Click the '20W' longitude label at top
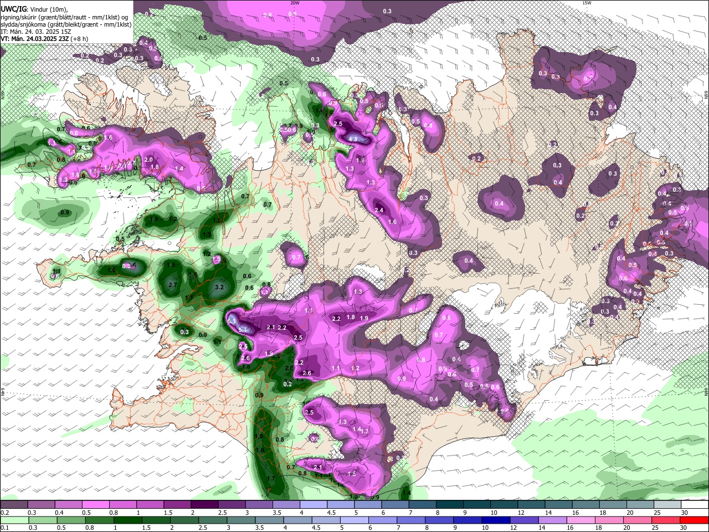Screen dimensions: 709x532 (295, 3)
